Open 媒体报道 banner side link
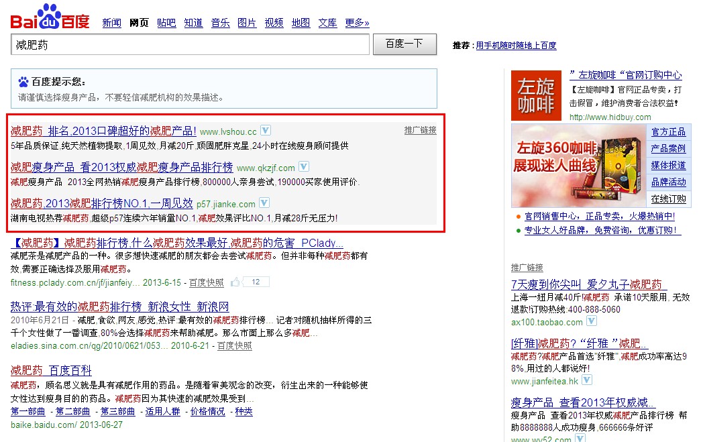The height and width of the screenshot is (442, 701). (668, 166)
